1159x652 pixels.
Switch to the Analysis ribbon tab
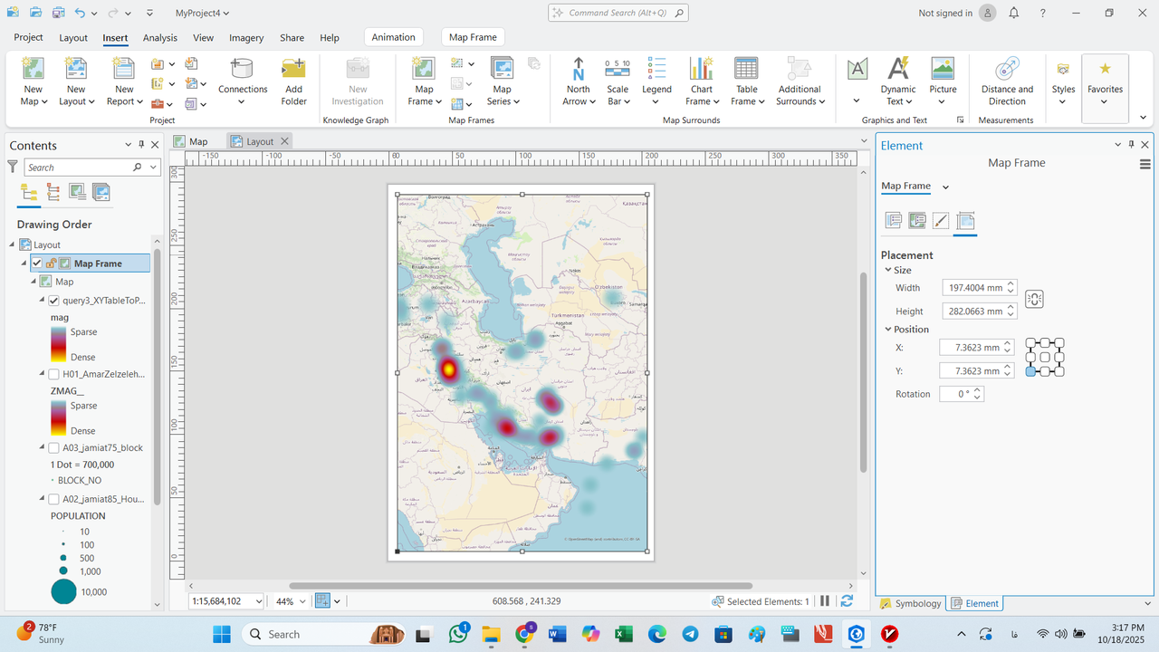tap(160, 38)
